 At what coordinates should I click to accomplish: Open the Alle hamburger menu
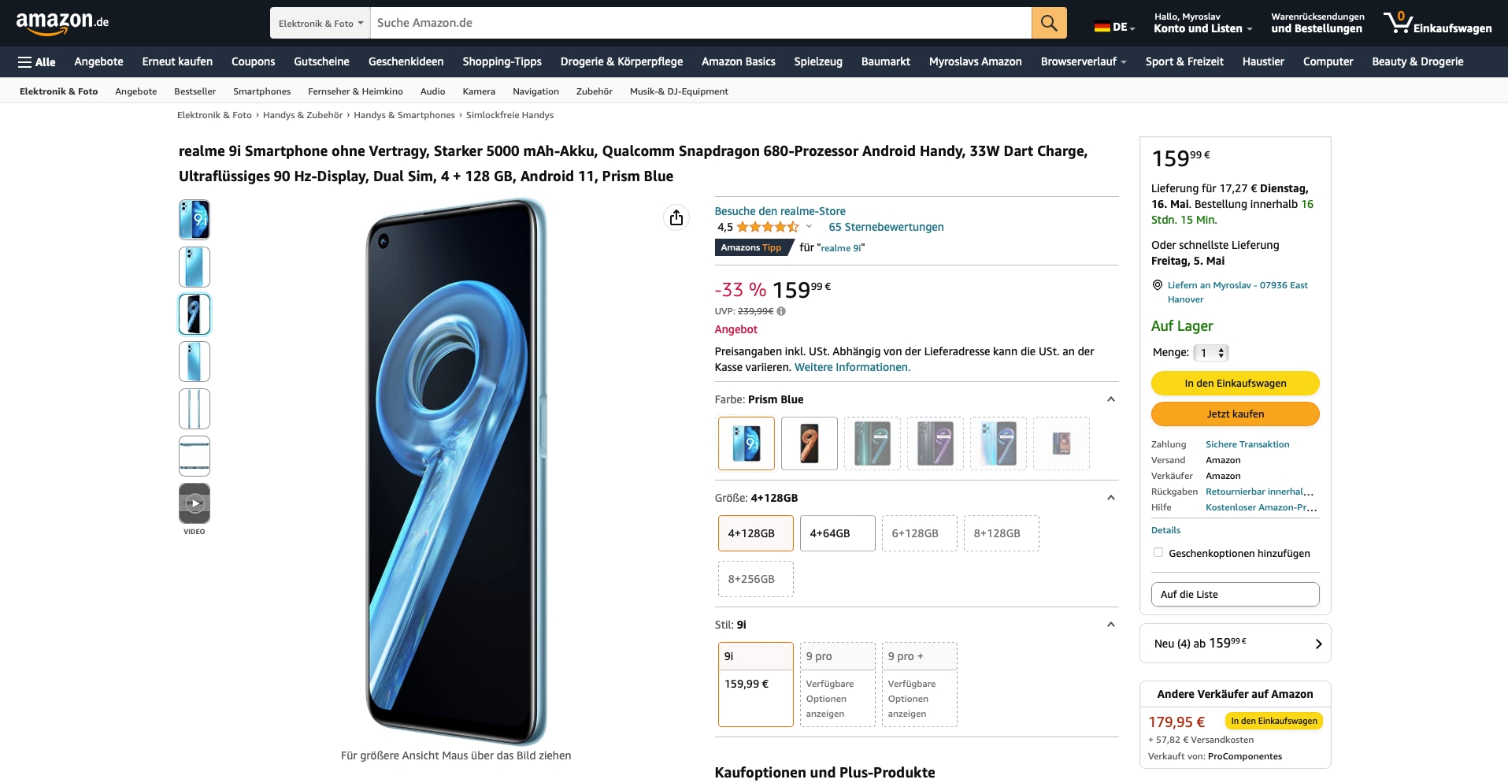click(37, 61)
